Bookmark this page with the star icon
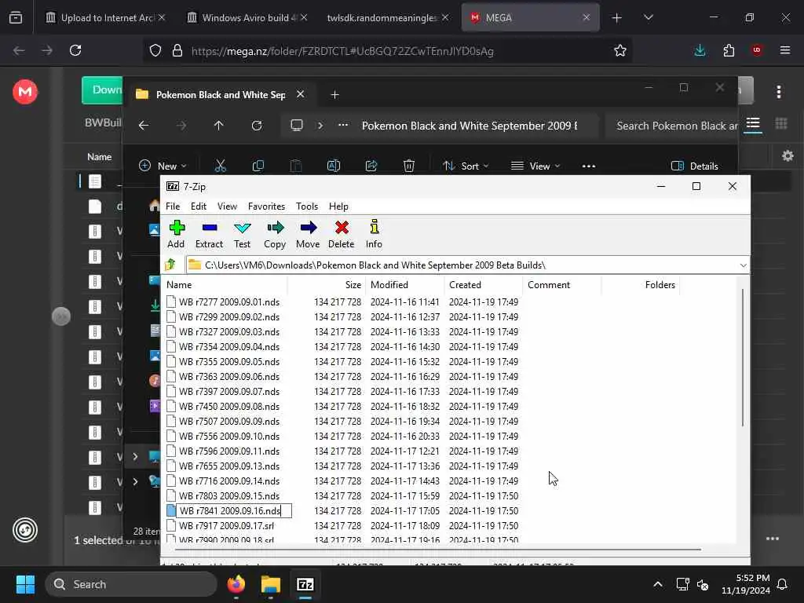 coord(620,51)
